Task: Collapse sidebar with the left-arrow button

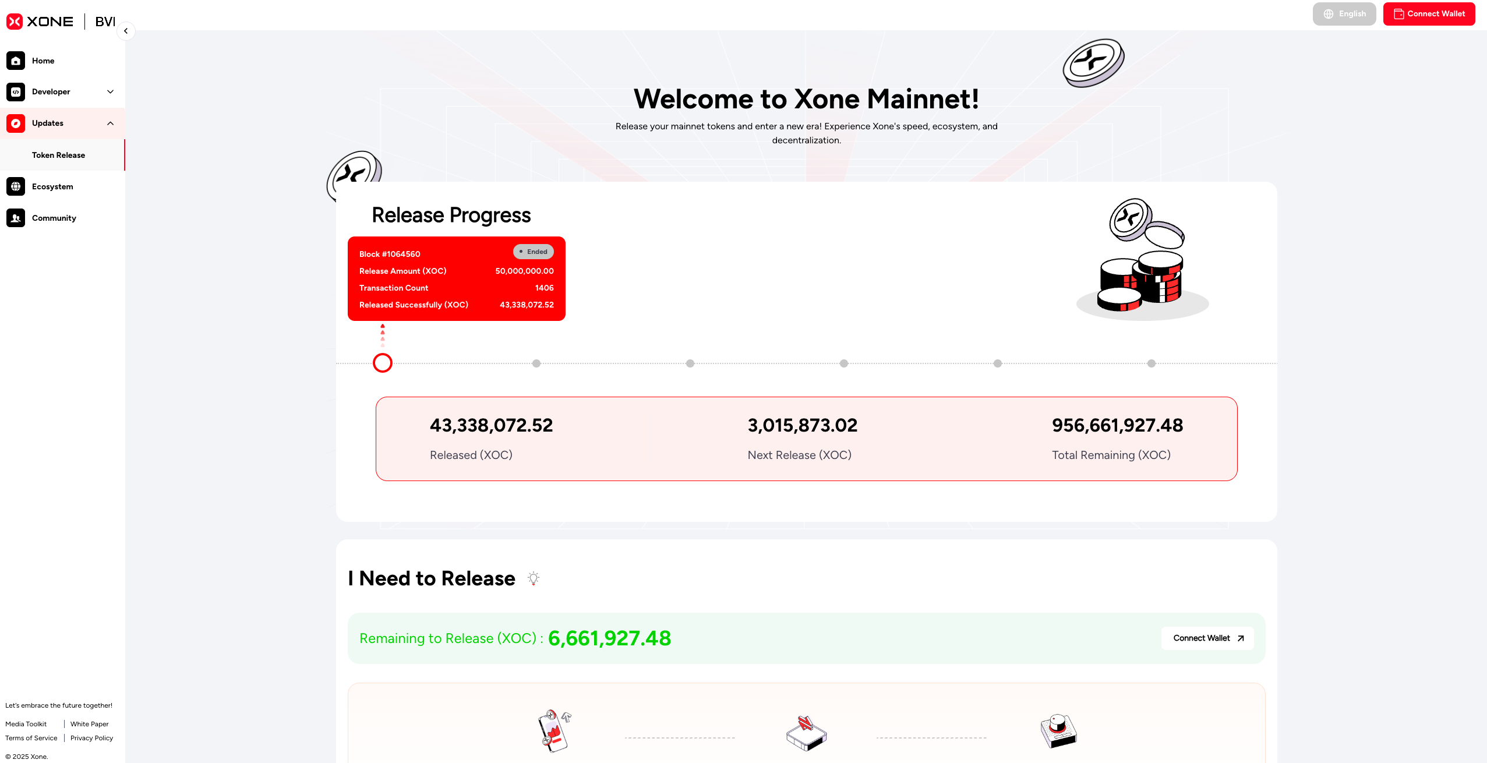Action: [x=126, y=31]
